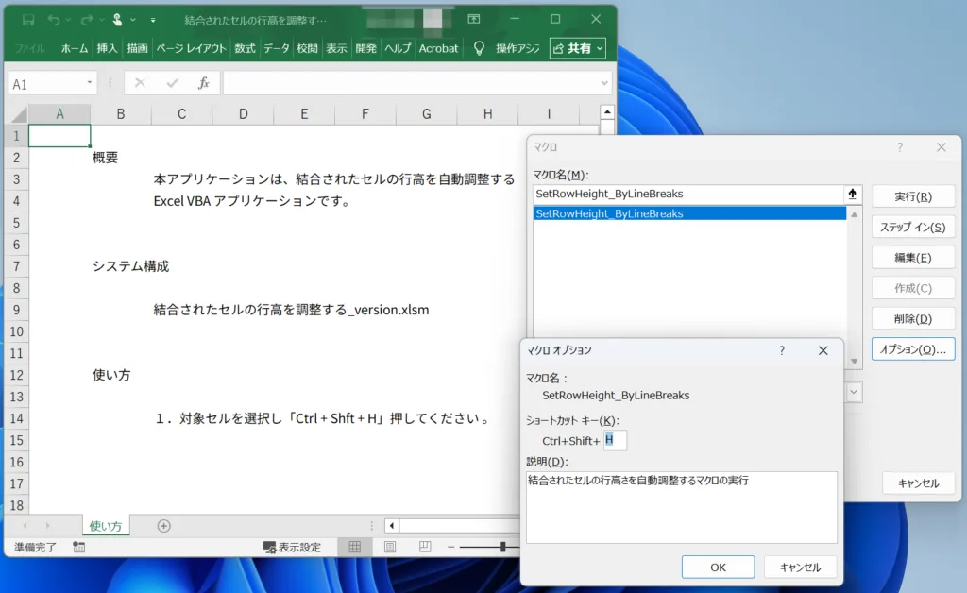This screenshot has width=967, height=593.
Task: Click the macro recording status bar icon
Action: pos(78,547)
